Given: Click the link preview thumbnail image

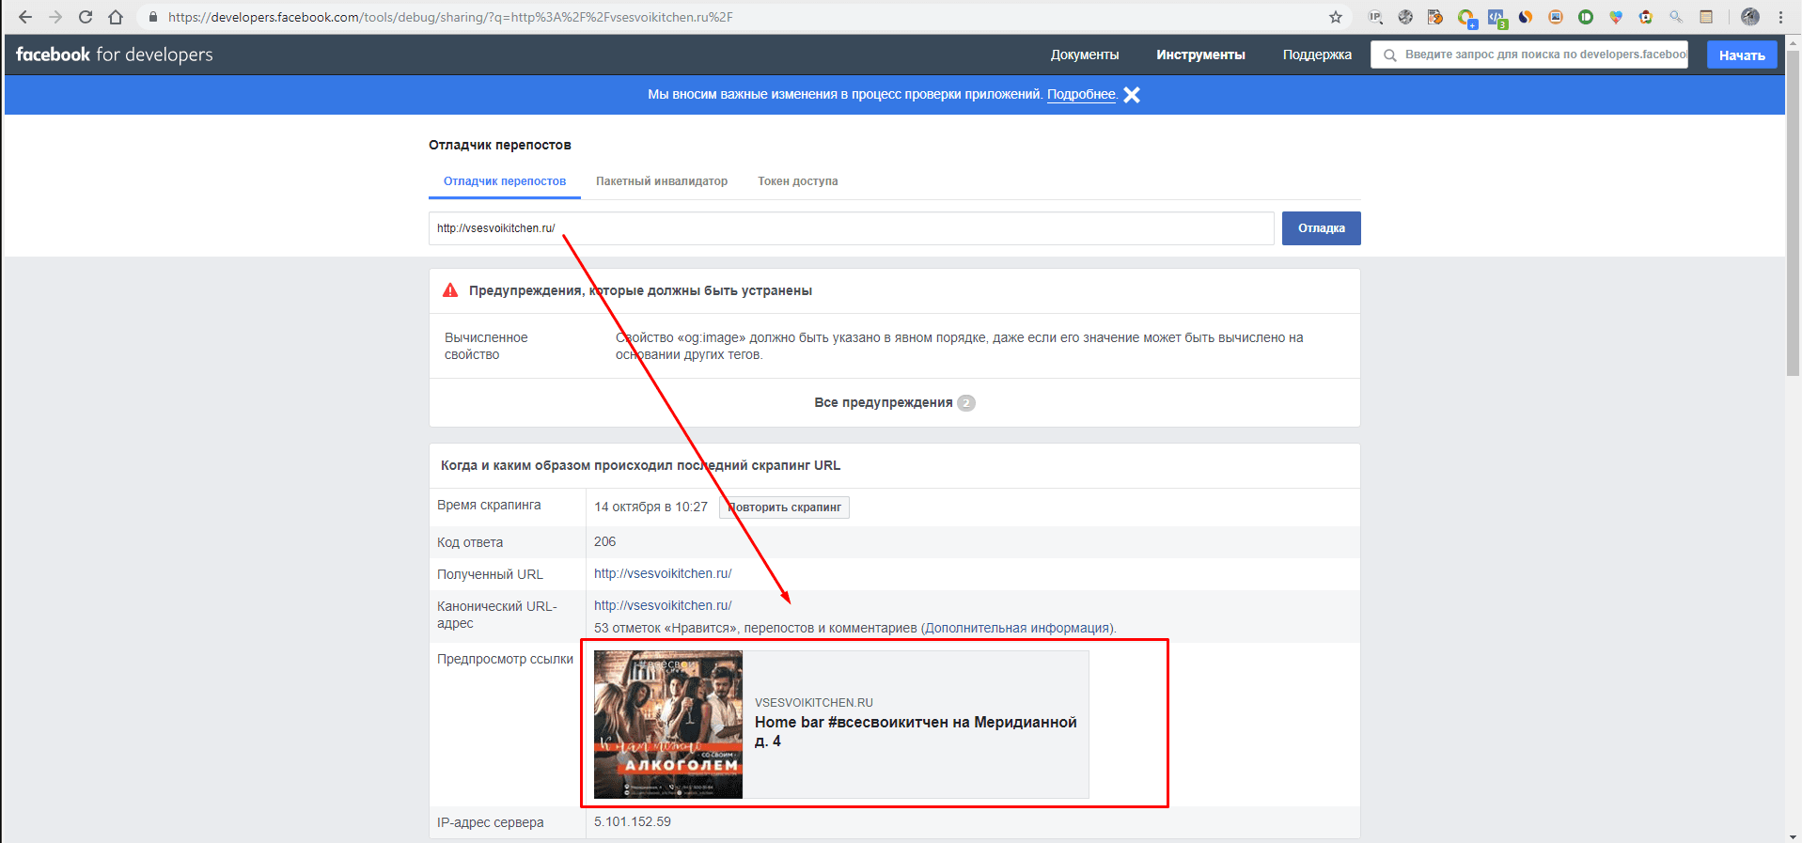Looking at the screenshot, I should 668,725.
